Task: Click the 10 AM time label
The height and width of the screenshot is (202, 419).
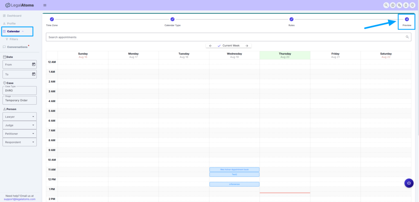Action: [x=52, y=160]
